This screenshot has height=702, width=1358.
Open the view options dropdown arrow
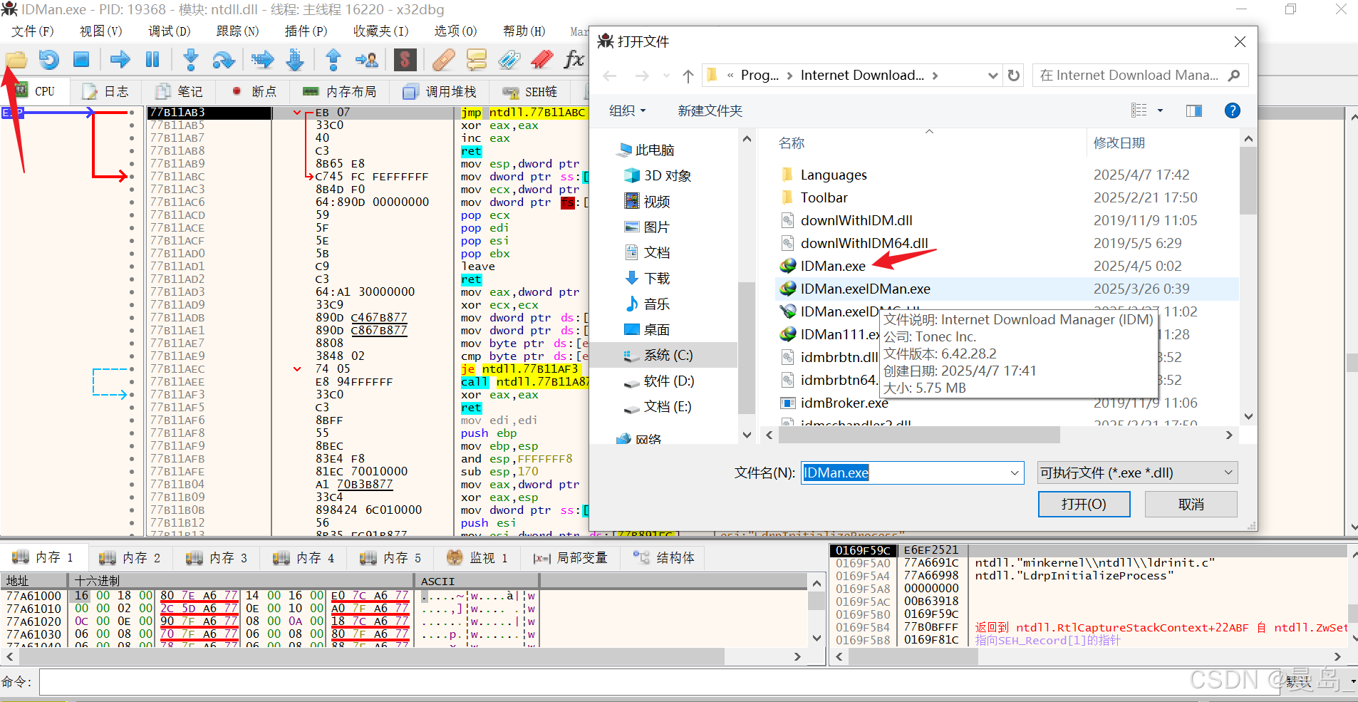pos(1160,110)
